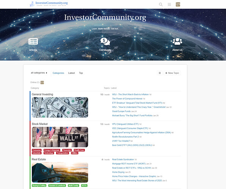Click the Community chat bubble icon
Viewport: 226px width, 189px height.
(x=105, y=41)
